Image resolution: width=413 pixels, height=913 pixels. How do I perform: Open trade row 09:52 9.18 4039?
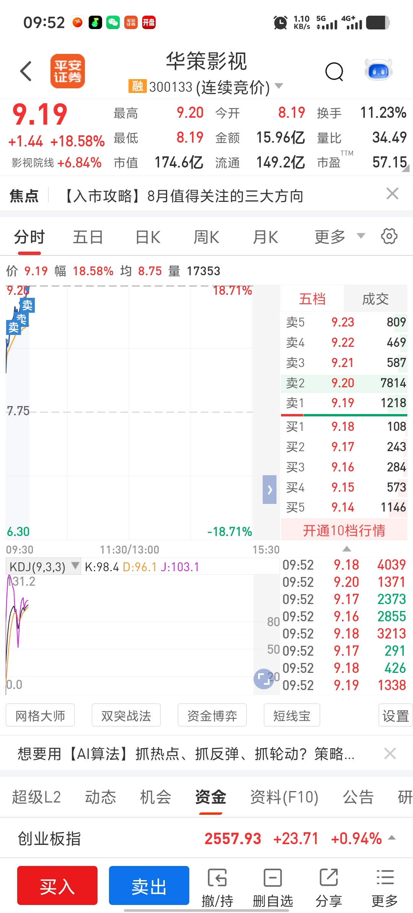pos(344,565)
